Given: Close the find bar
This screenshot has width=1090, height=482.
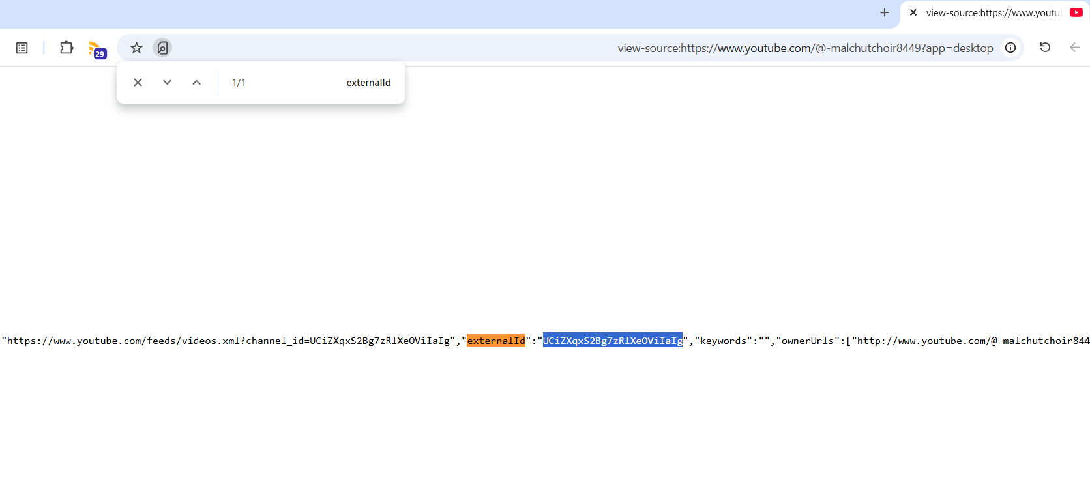Looking at the screenshot, I should pos(138,83).
